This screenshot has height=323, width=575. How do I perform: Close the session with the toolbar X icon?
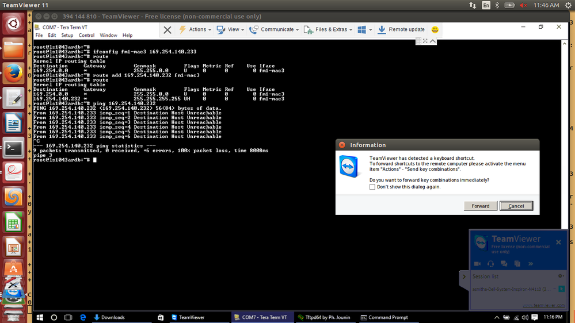[x=167, y=30]
